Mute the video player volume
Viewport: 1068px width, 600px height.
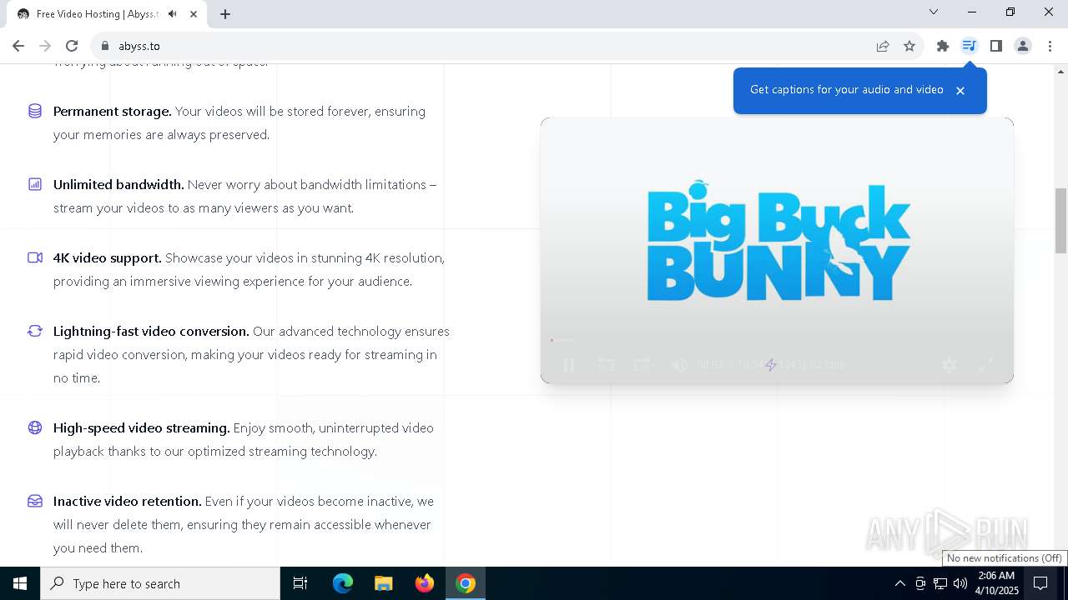tap(679, 365)
